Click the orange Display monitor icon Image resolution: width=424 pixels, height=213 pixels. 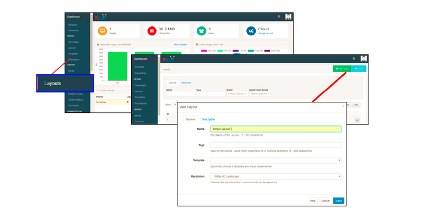pyautogui.click(x=102, y=31)
